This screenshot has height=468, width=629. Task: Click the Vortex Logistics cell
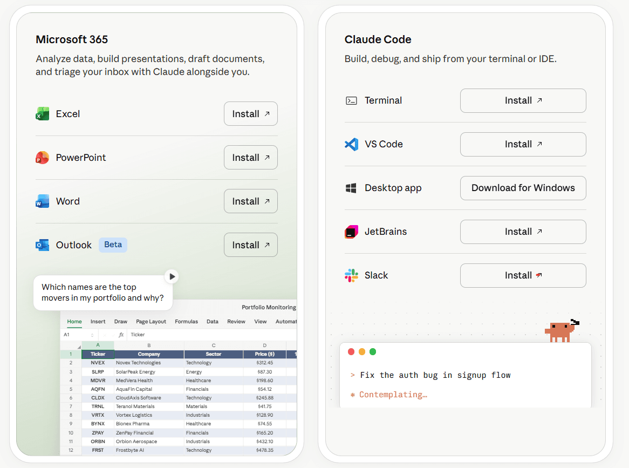point(149,416)
